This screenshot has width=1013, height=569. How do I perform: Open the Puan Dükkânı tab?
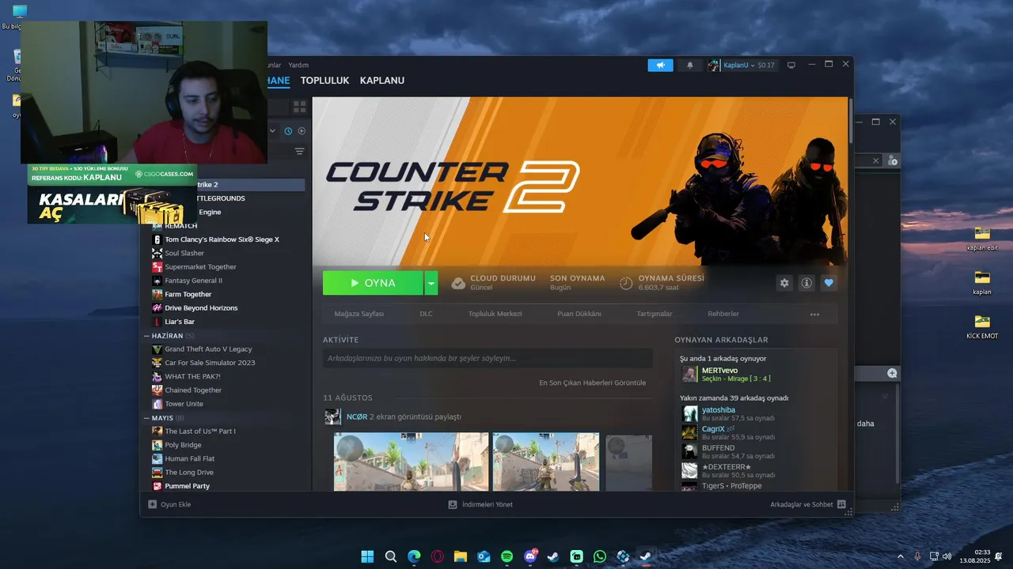[x=579, y=314]
